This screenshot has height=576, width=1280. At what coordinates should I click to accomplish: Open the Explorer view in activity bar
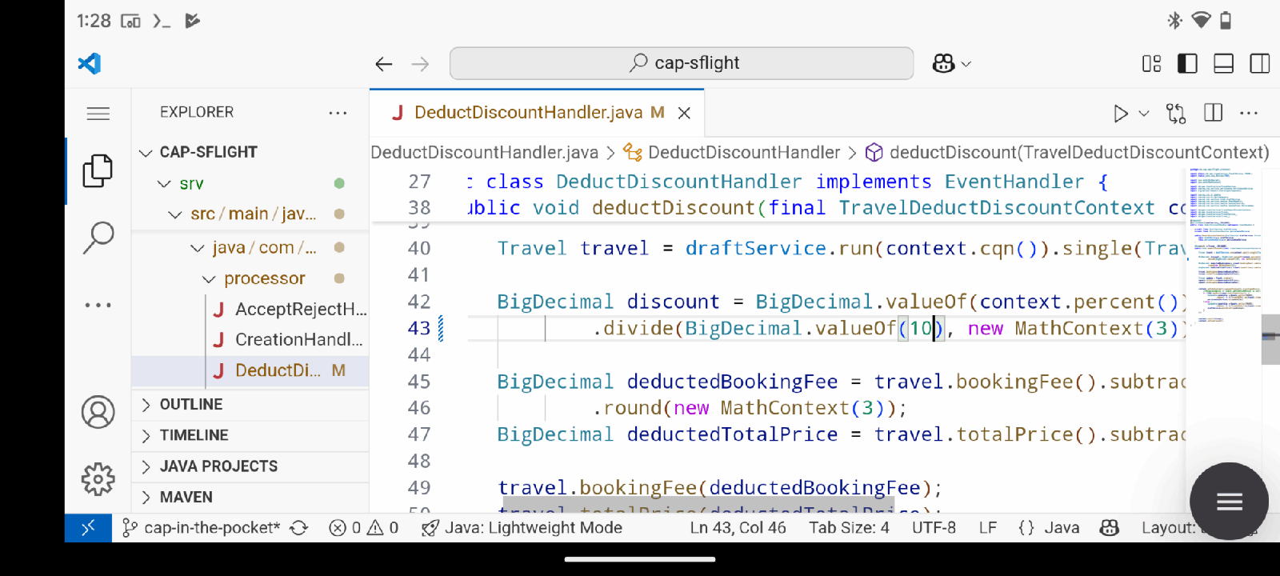98,170
